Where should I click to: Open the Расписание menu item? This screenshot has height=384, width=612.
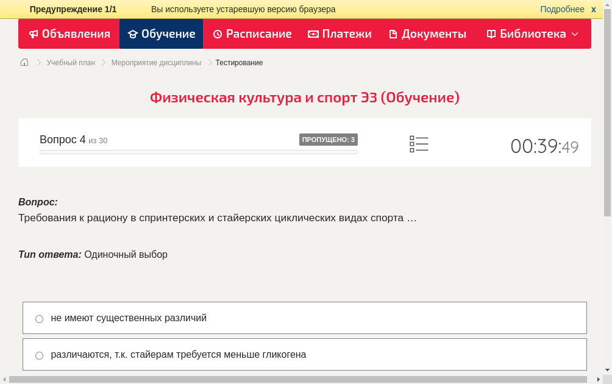tap(258, 34)
